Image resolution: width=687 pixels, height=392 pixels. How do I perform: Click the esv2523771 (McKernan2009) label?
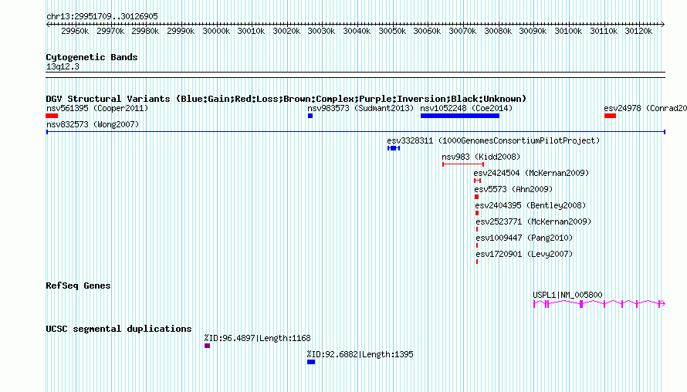(533, 221)
